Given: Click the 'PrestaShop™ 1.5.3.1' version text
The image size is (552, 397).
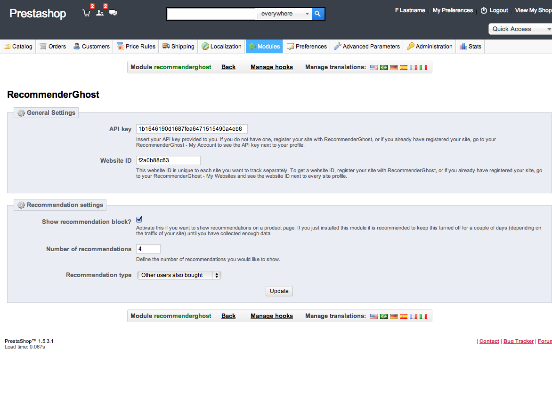Looking at the screenshot, I should pyautogui.click(x=29, y=341).
